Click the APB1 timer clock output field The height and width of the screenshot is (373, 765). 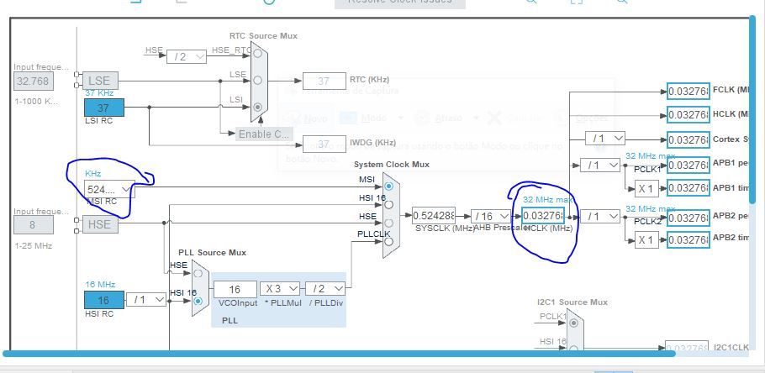click(x=688, y=187)
